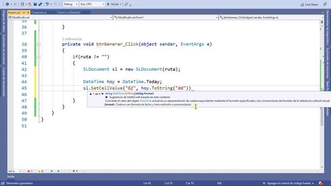Pin the Form1.cs tab
This screenshot has height=186, width=331.
click(24, 12)
